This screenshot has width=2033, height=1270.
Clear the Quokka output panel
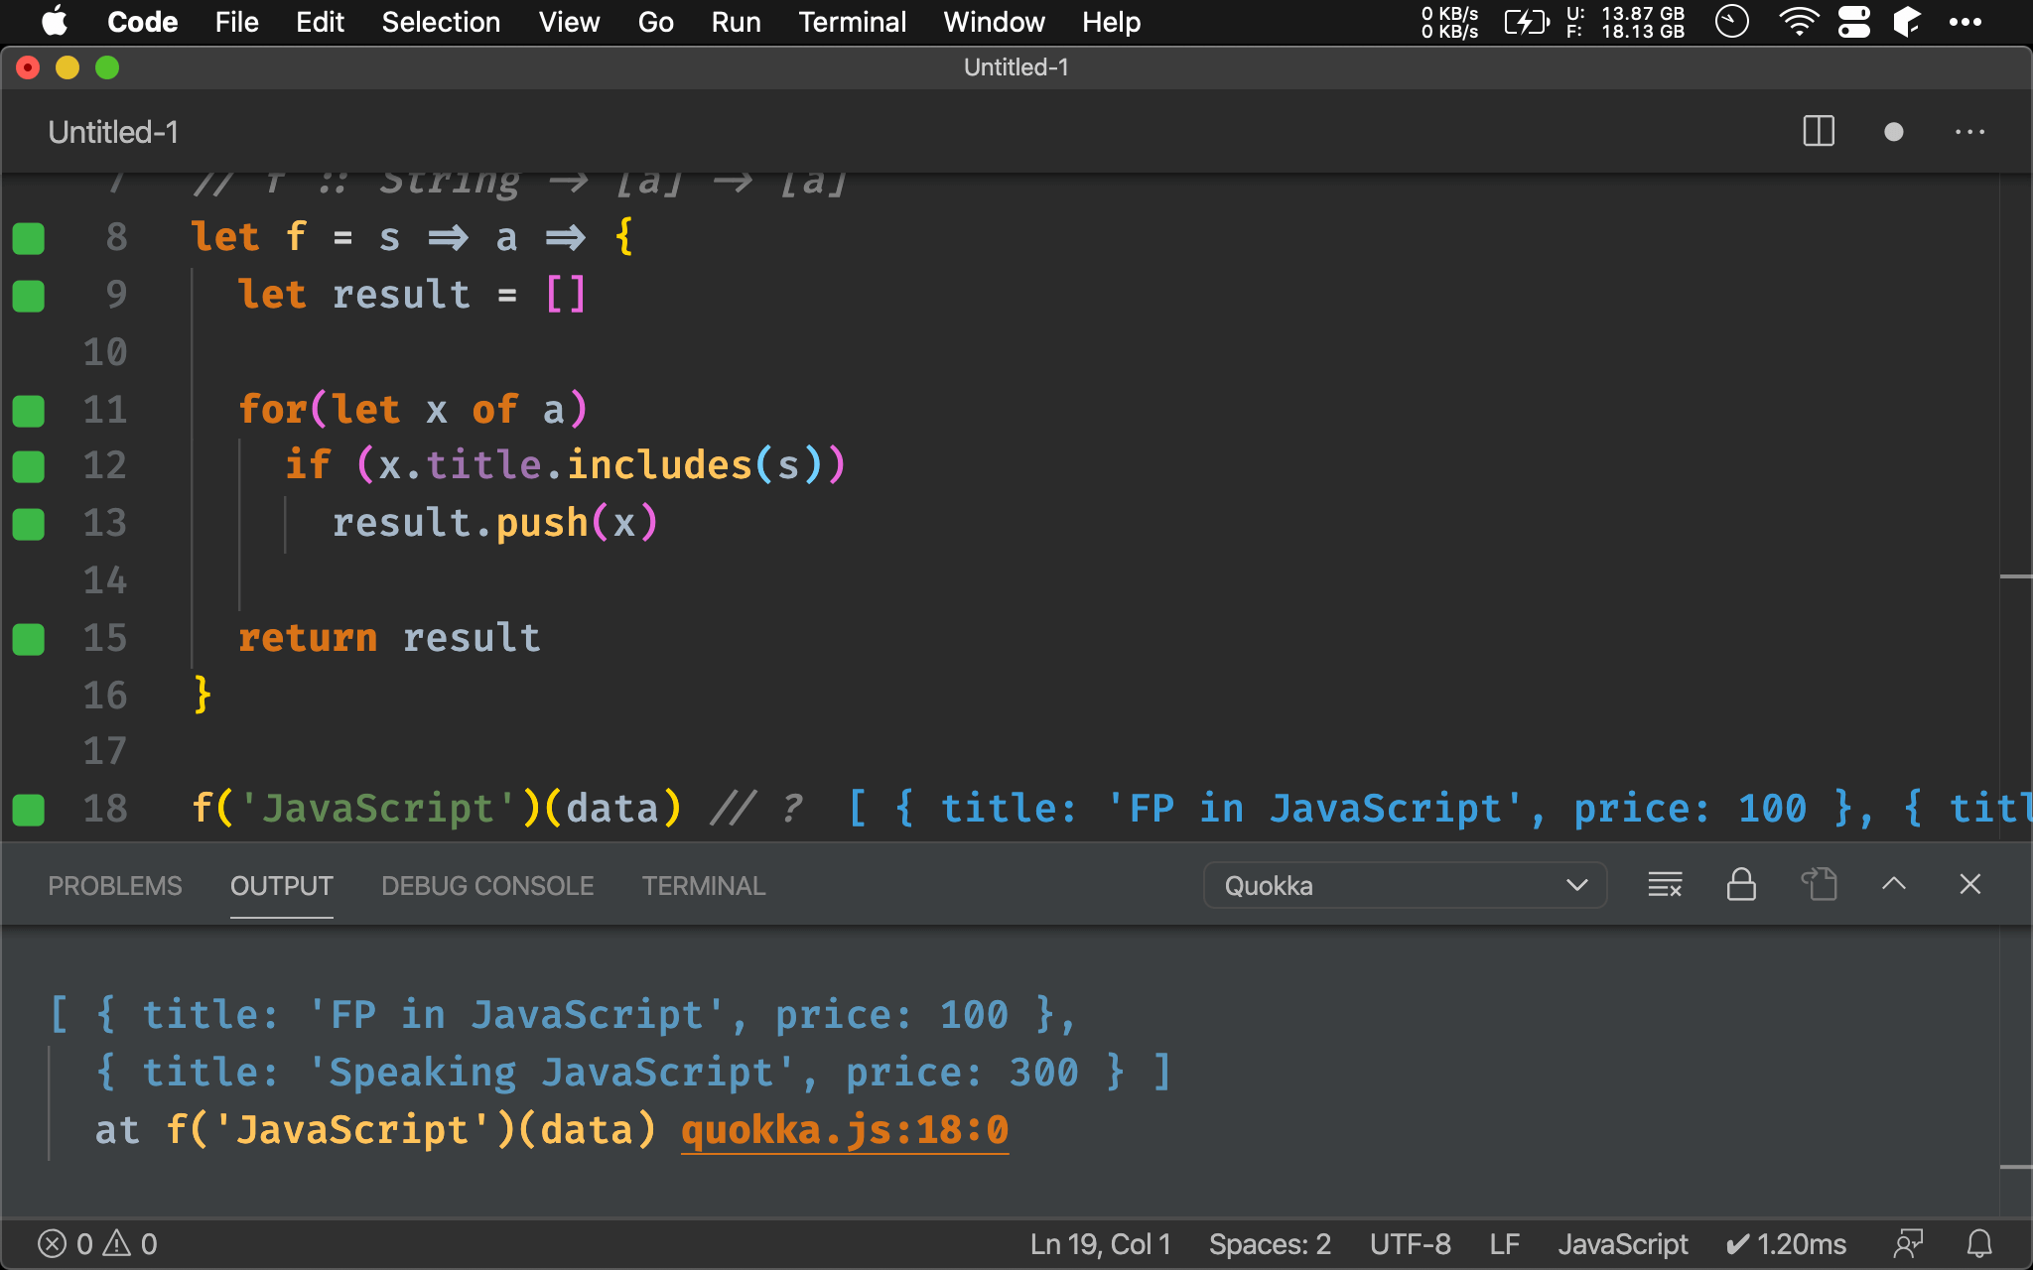(x=1665, y=884)
